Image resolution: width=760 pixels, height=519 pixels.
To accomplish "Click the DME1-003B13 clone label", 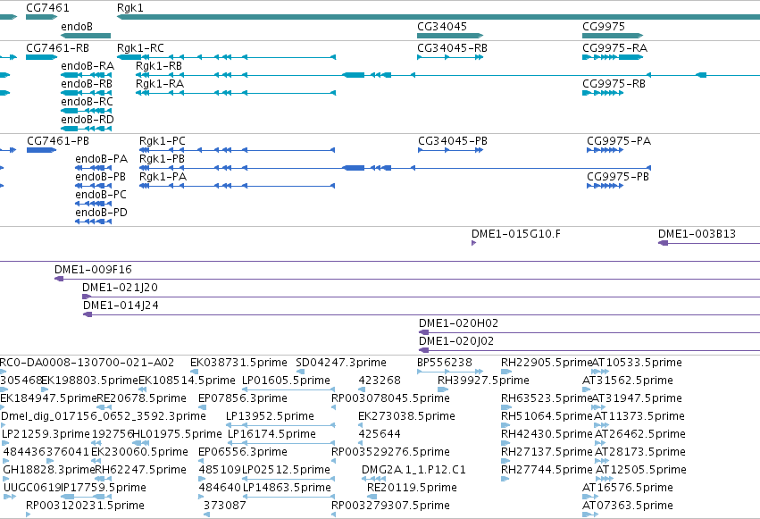I will [x=697, y=234].
